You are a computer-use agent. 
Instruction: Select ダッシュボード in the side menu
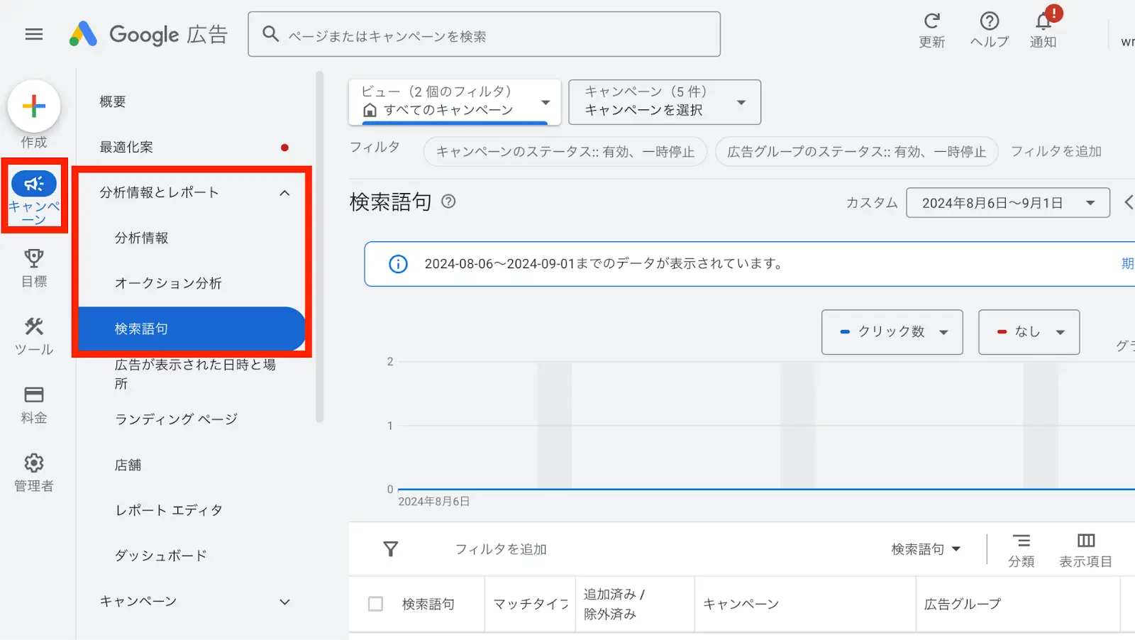click(x=161, y=556)
